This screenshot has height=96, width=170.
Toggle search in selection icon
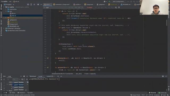click(x=116, y=7)
